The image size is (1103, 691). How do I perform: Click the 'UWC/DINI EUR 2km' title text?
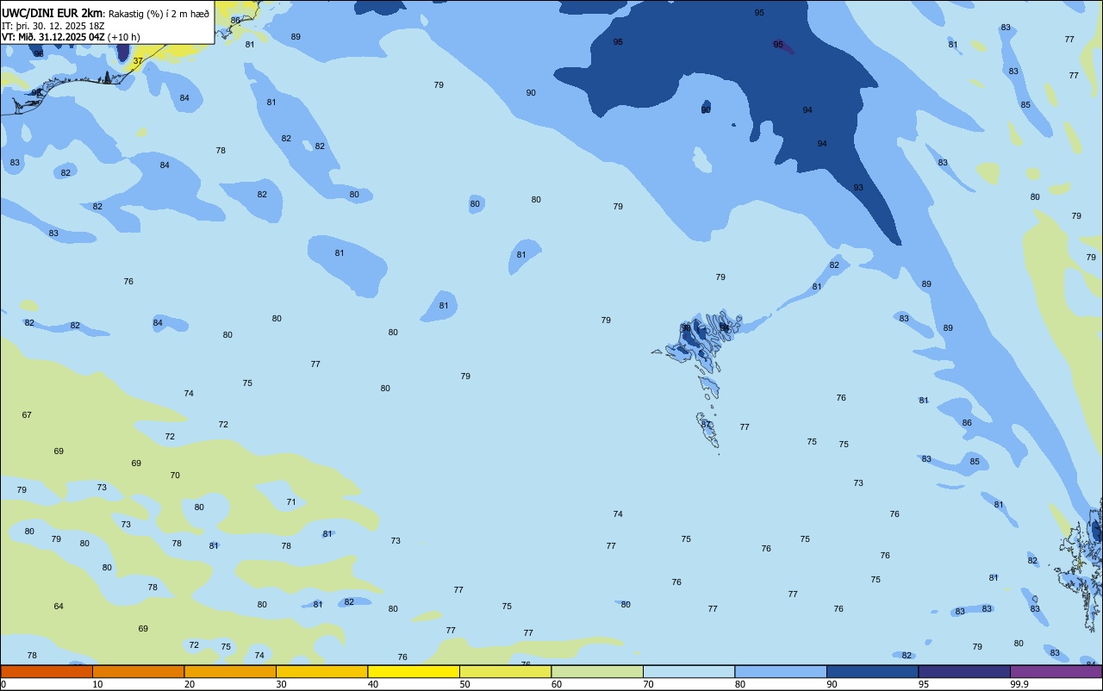(x=52, y=13)
